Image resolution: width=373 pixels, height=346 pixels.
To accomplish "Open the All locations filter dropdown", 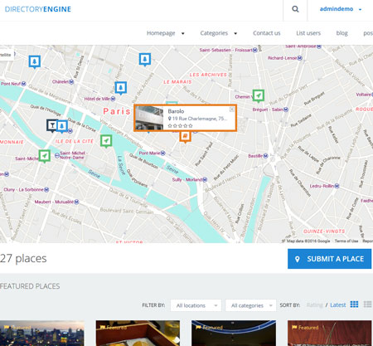I will click(196, 305).
